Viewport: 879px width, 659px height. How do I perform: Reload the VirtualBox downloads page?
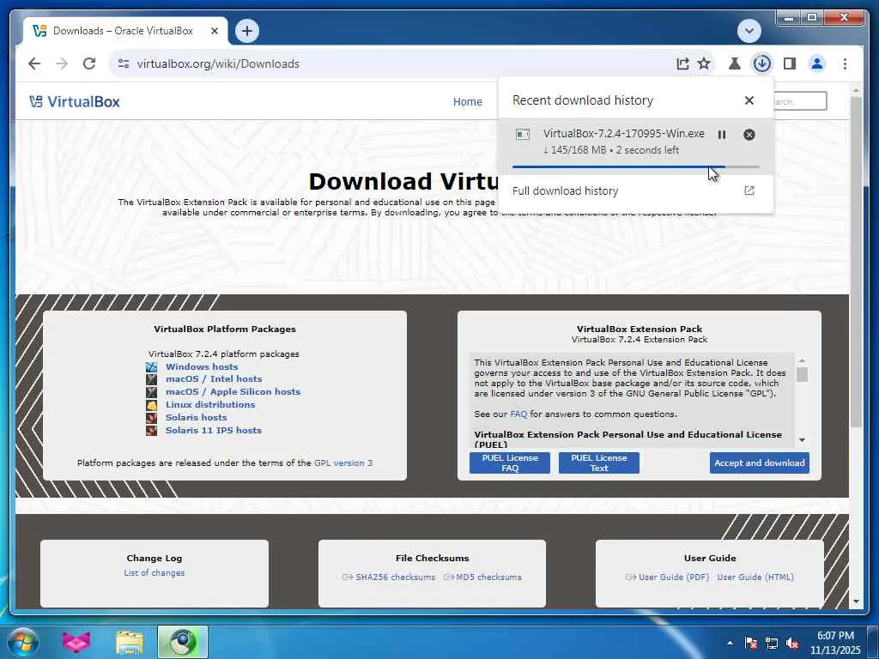[89, 63]
